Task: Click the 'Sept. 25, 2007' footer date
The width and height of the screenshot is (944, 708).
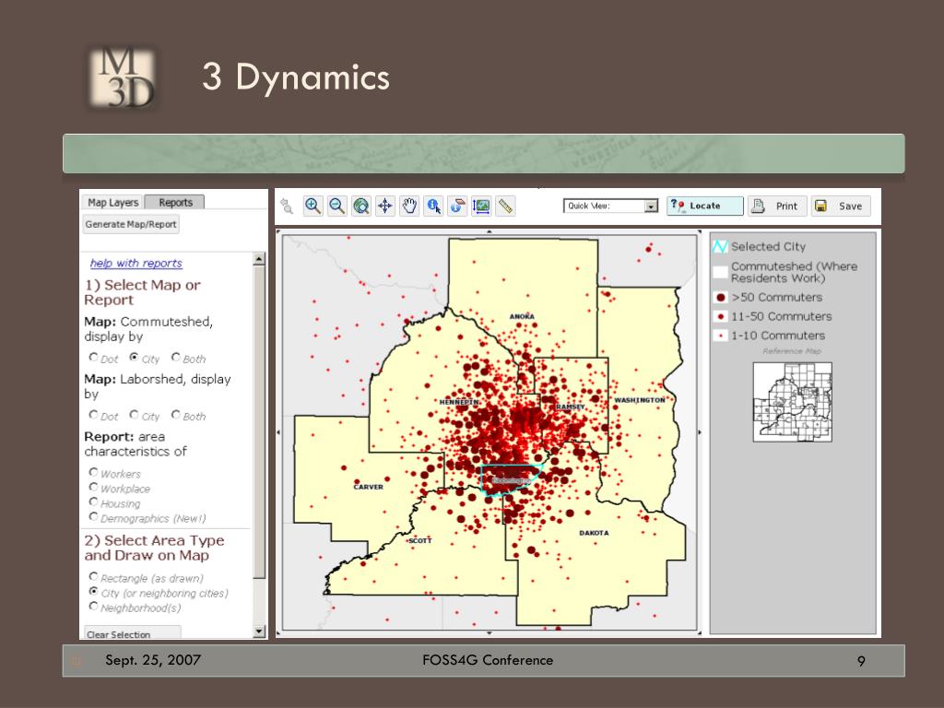Action: [153, 660]
